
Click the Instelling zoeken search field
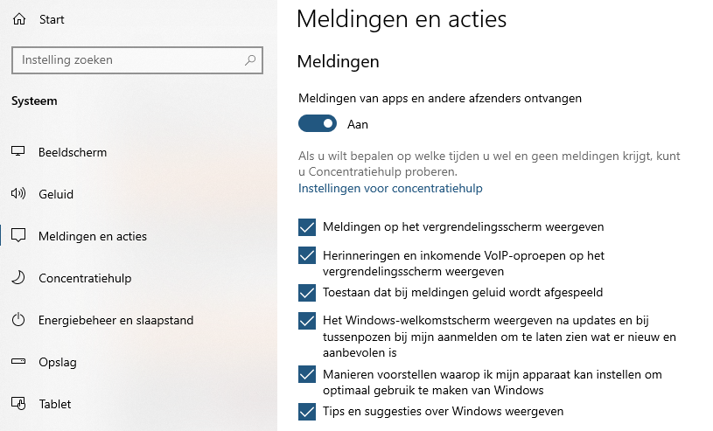coord(137,60)
